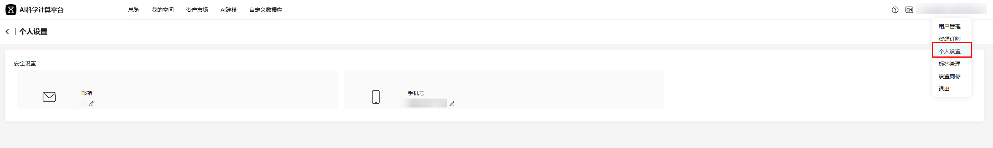Choose 资源订购 in the dropdown menu
The image size is (993, 148).
949,39
